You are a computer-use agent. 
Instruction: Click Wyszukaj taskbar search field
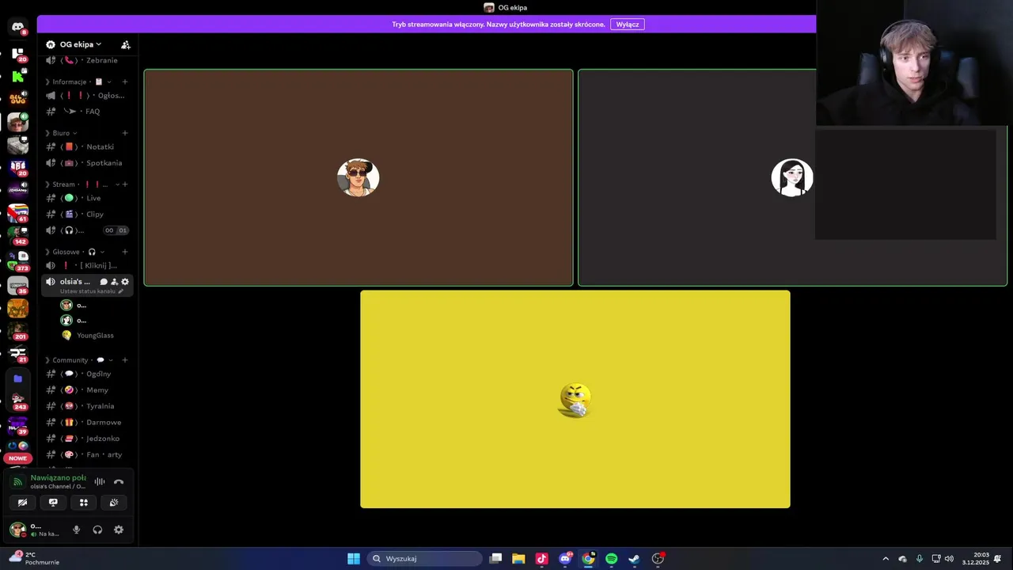pyautogui.click(x=425, y=559)
